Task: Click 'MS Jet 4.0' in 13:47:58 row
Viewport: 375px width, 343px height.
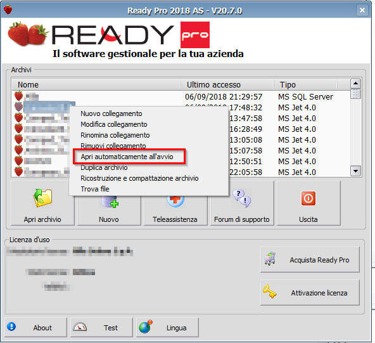Action: pyautogui.click(x=297, y=118)
